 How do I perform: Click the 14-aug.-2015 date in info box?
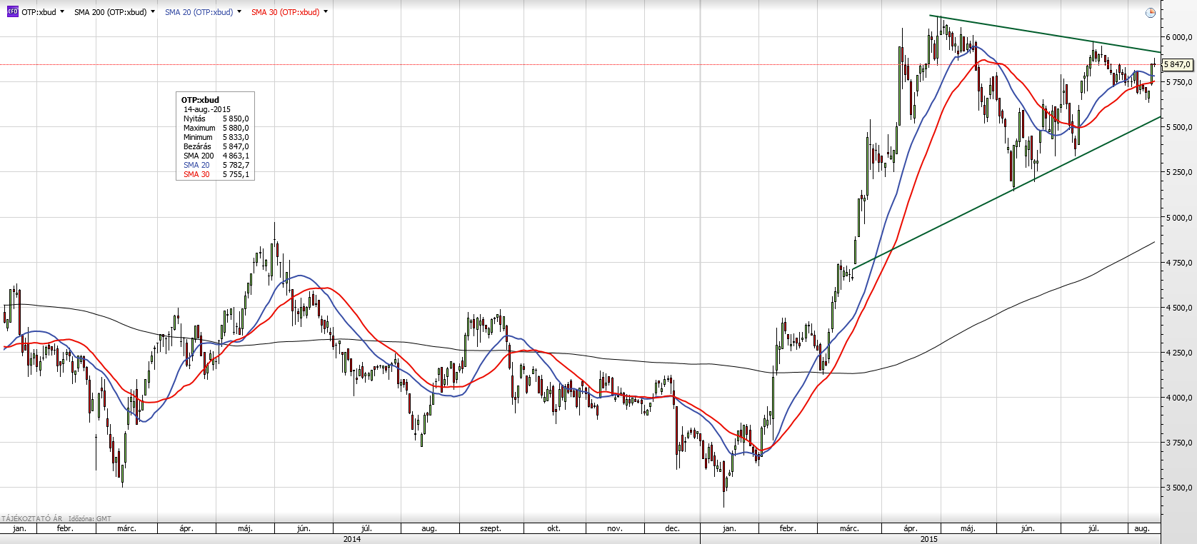click(207, 109)
